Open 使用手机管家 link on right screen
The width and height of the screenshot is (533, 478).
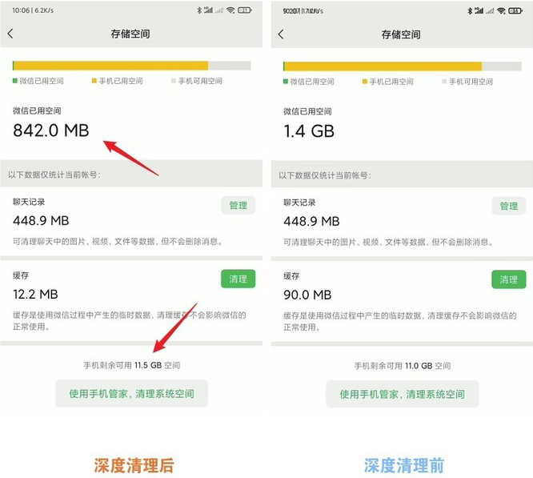point(402,394)
